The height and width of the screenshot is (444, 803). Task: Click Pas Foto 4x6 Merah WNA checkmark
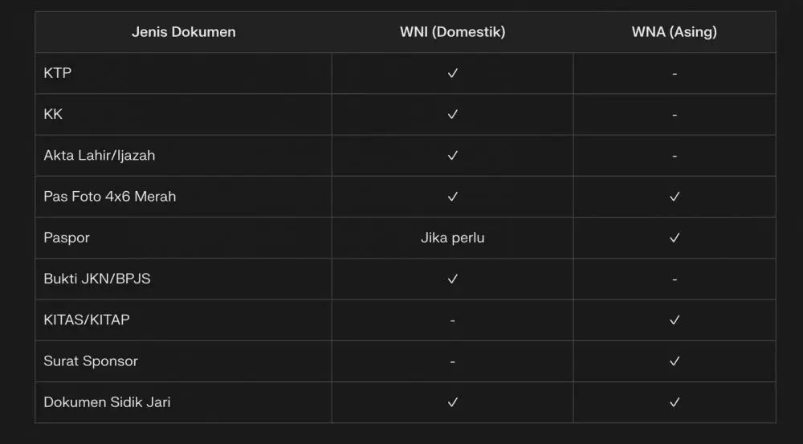675,196
